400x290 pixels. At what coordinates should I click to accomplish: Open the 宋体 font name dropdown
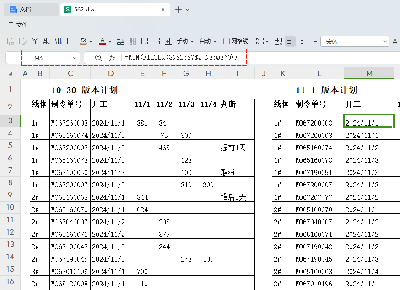click(x=355, y=41)
